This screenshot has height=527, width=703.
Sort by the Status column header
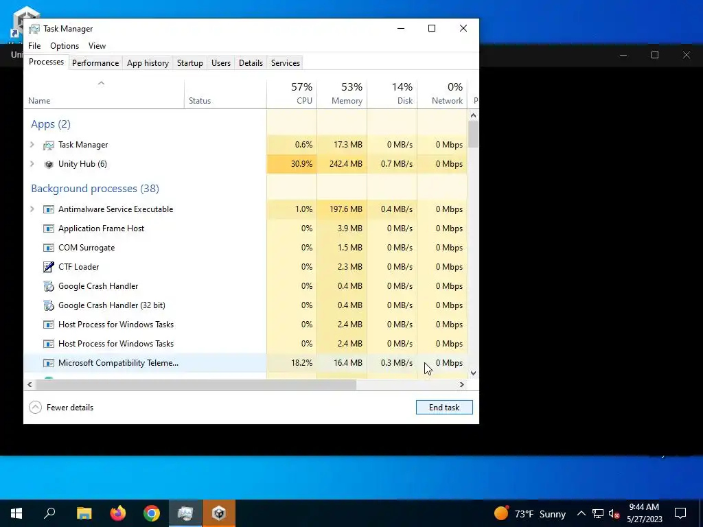click(225, 94)
